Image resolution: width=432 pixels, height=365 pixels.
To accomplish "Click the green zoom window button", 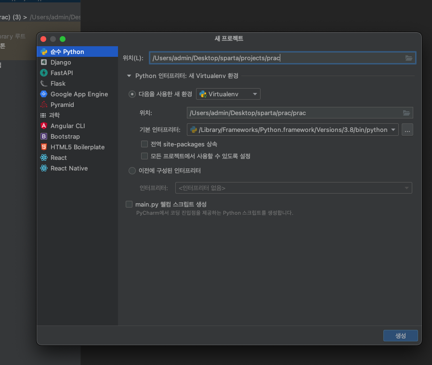I will click(63, 39).
